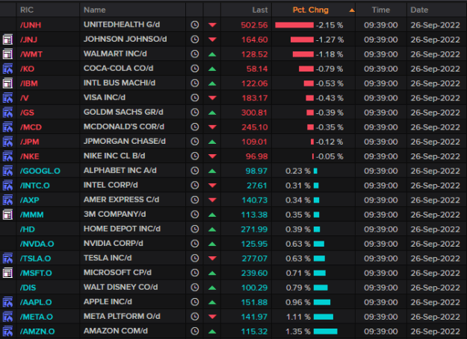Image resolution: width=467 pixels, height=339 pixels.
Task: Open the news icon beside /WMT
Action: (x=7, y=54)
